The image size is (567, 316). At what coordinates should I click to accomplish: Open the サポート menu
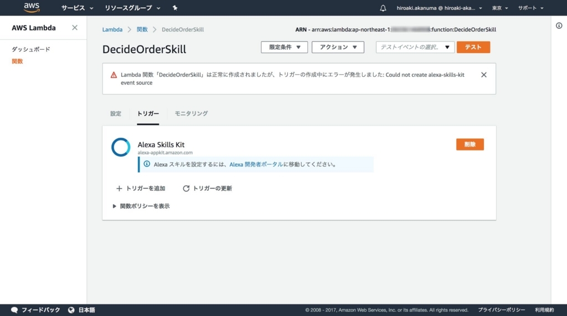pos(530,8)
